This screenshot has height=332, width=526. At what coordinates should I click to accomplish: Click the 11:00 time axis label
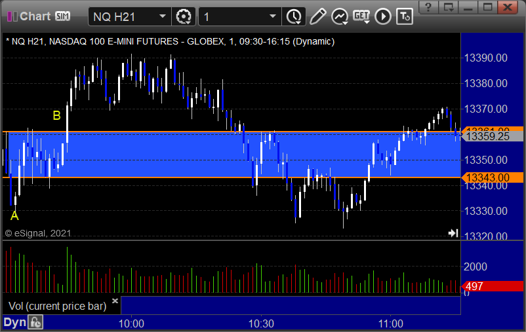tap(390, 323)
